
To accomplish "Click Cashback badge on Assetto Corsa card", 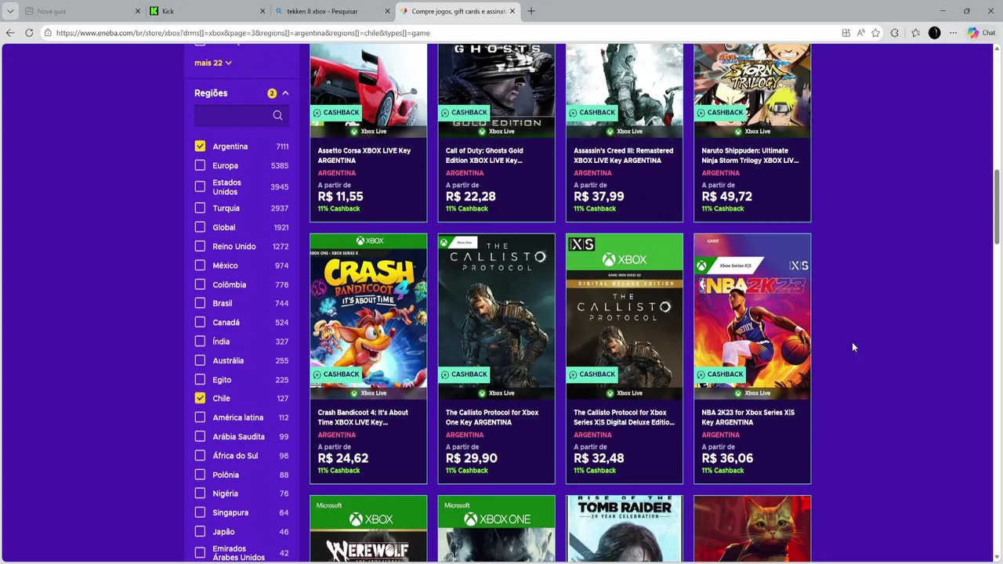I will (x=335, y=113).
